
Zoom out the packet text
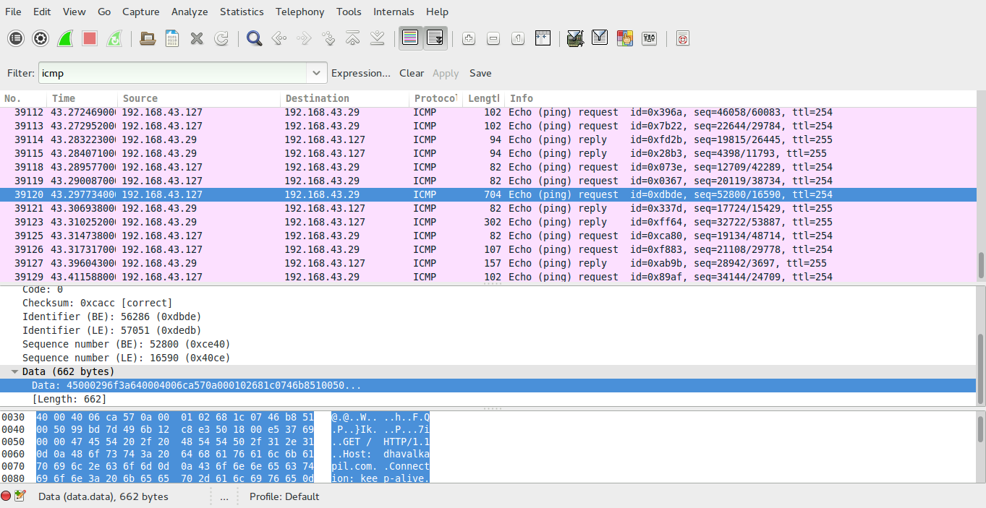493,38
